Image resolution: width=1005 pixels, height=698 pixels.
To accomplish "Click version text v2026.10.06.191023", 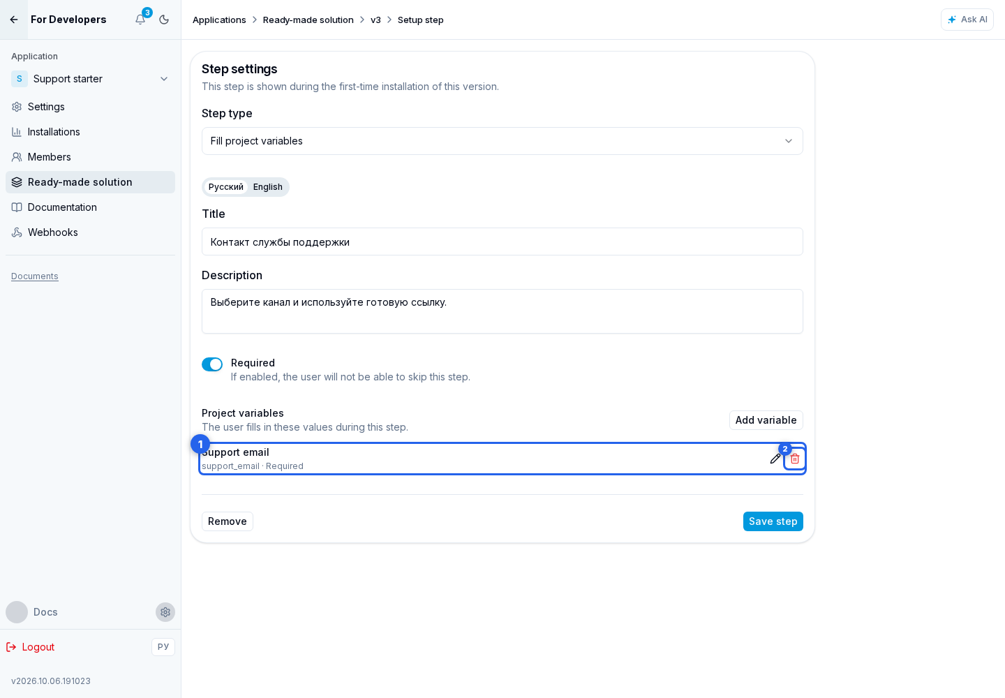I will 51,681.
